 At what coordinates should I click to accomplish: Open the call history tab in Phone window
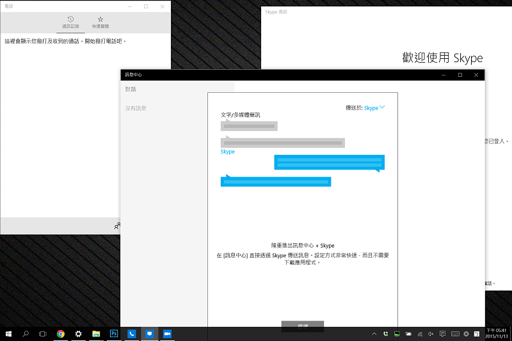pos(70,22)
